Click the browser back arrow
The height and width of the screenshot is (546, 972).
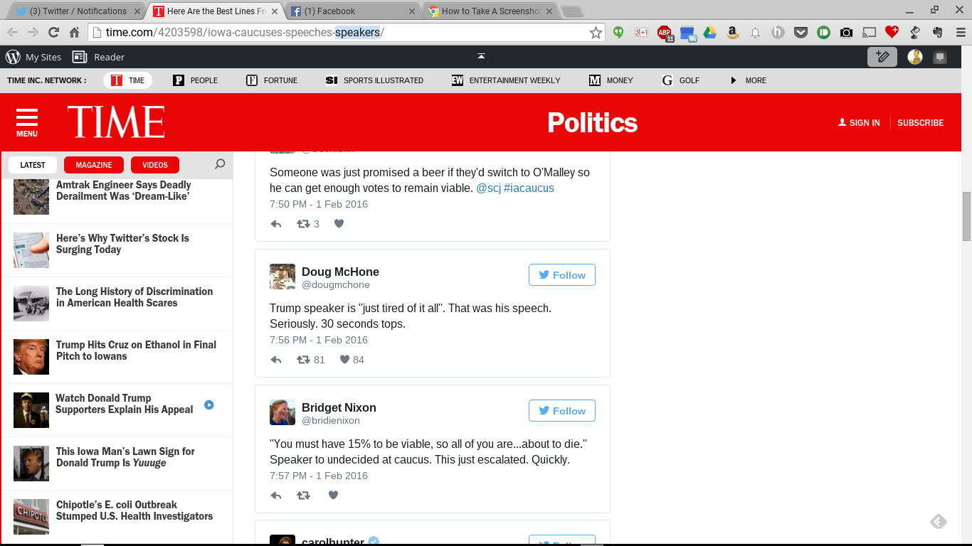point(13,32)
